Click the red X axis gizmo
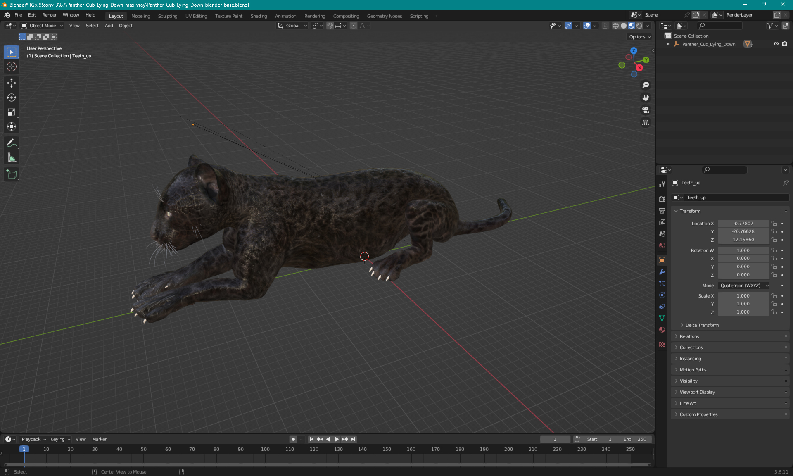The height and width of the screenshot is (476, 793). (x=639, y=68)
